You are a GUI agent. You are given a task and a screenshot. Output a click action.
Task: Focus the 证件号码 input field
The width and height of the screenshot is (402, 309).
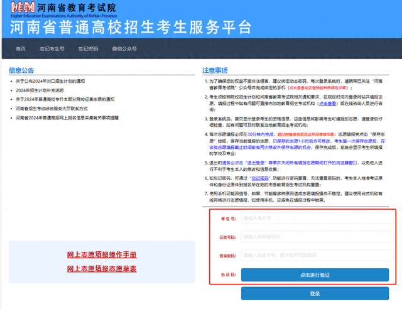pos(314,237)
